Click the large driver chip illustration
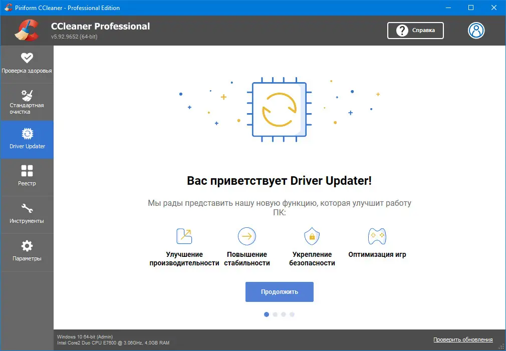The width and height of the screenshot is (506, 351). pyautogui.click(x=279, y=110)
